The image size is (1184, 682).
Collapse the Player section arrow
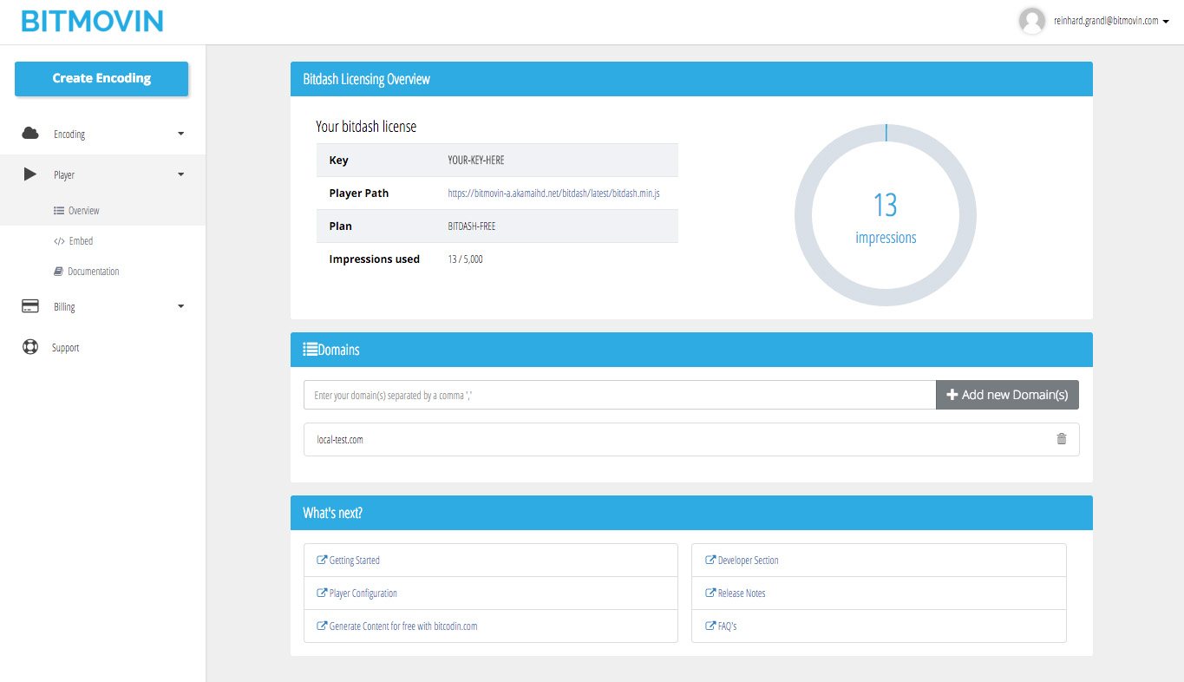pos(180,174)
